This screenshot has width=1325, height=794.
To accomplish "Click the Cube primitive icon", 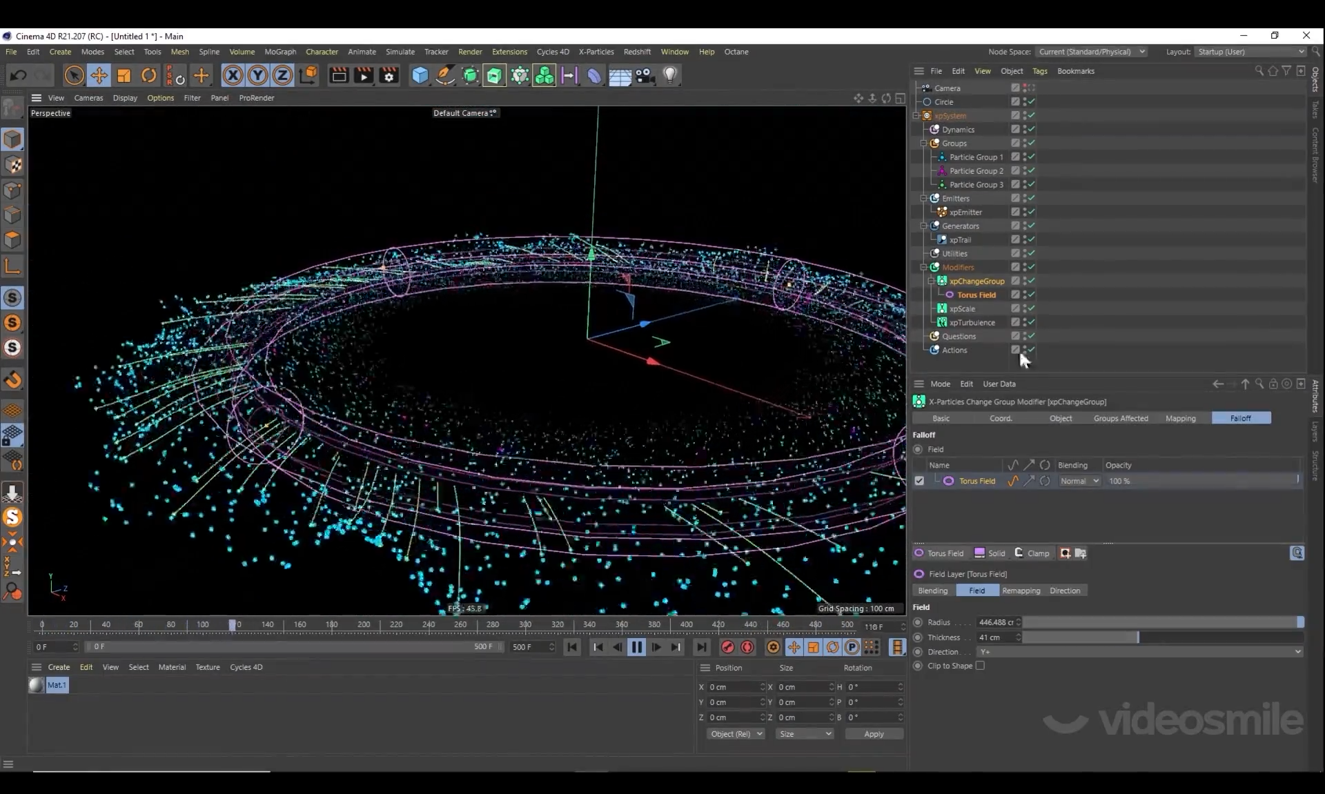I will coord(420,75).
